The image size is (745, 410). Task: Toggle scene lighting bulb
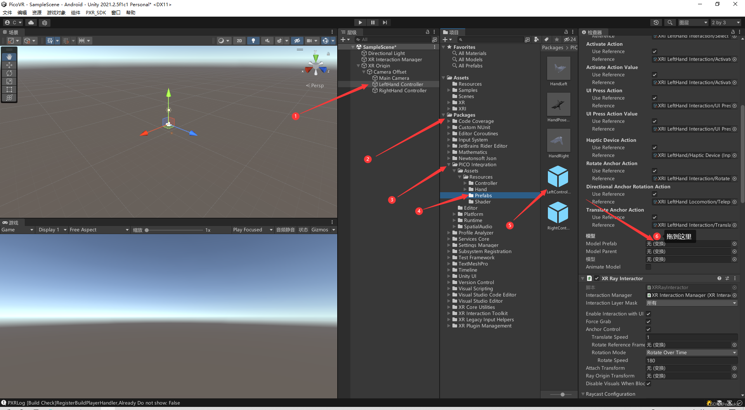coord(253,40)
